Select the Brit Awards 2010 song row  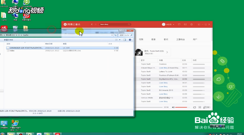[173, 90]
